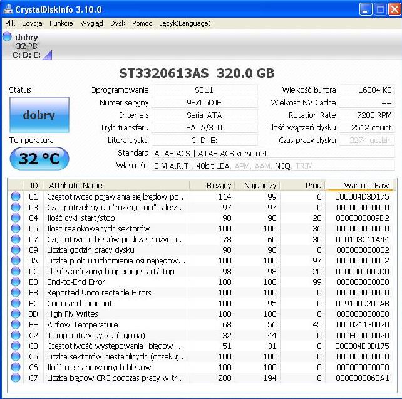Click the status orb for End-to-End Error row
Image resolution: width=402 pixels, height=399 pixels.
click(16, 282)
